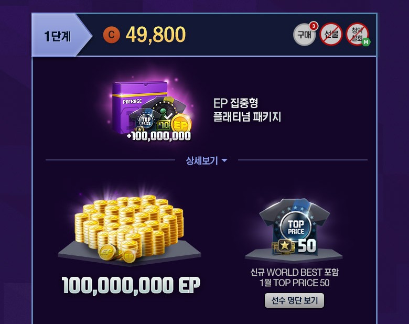Click the 100,000,000 EP amount label

(131, 286)
